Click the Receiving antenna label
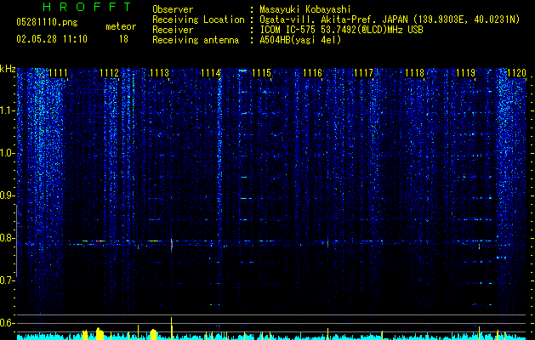 tap(196, 40)
